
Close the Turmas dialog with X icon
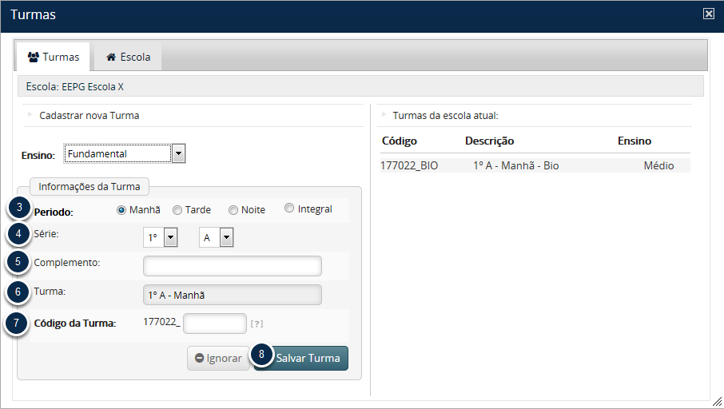coord(708,14)
